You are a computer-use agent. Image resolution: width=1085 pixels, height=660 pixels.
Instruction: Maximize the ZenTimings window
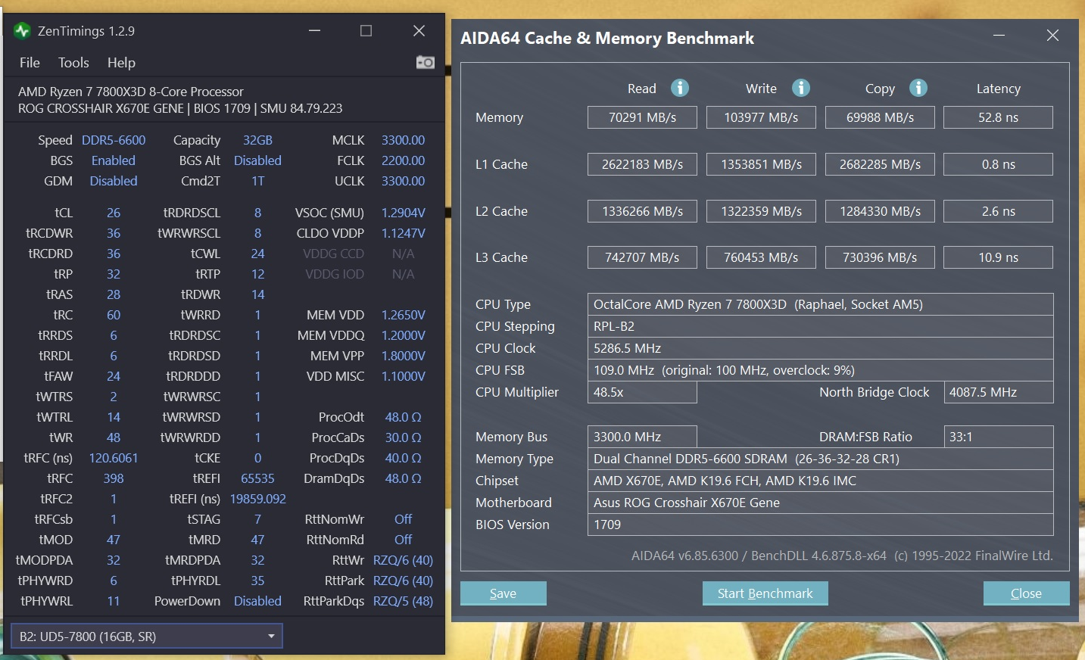(x=366, y=30)
